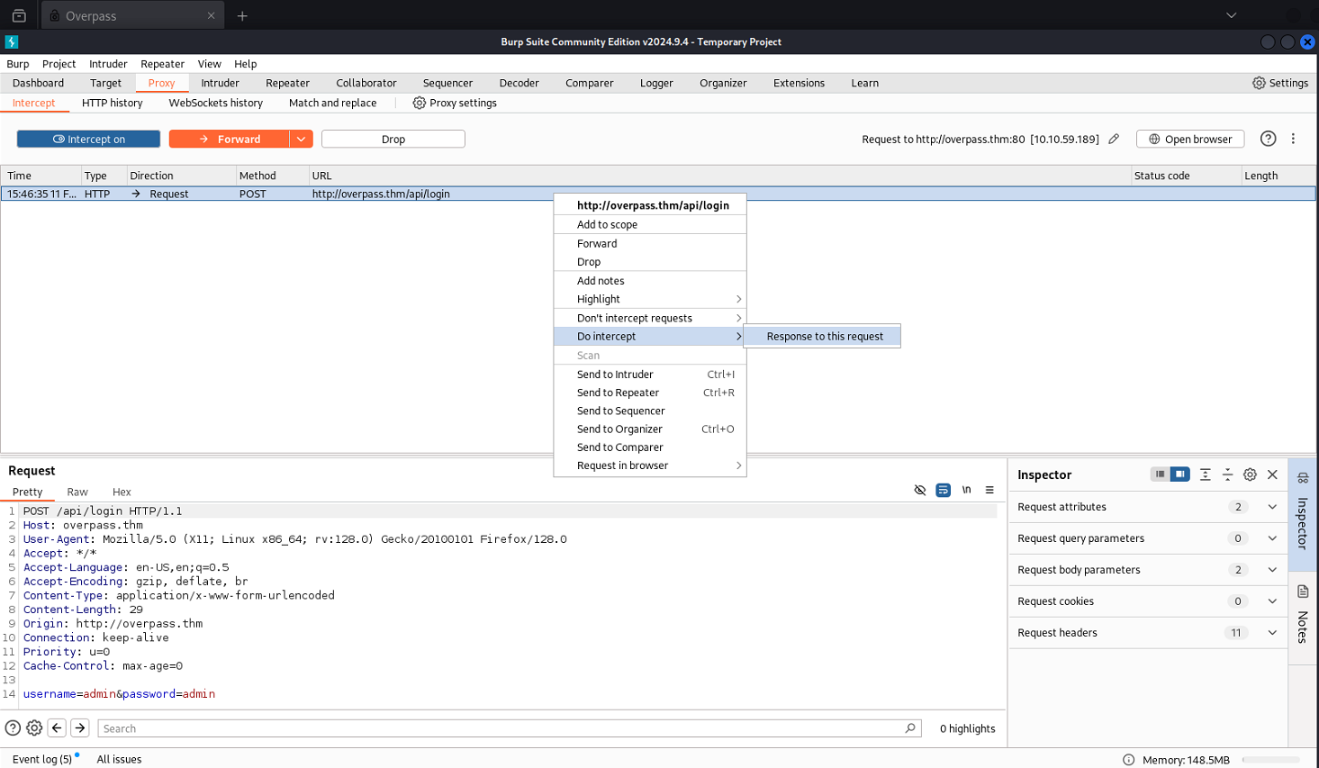
Task: Open search settings gear at bottom
Action: 34,728
